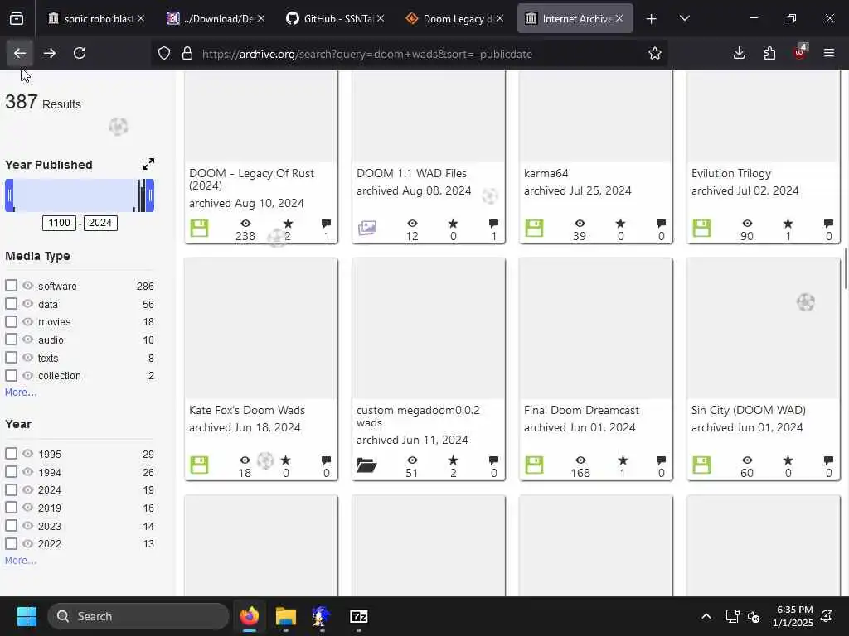Click the Firefox icon in the taskbar
This screenshot has width=849, height=636.
249,616
